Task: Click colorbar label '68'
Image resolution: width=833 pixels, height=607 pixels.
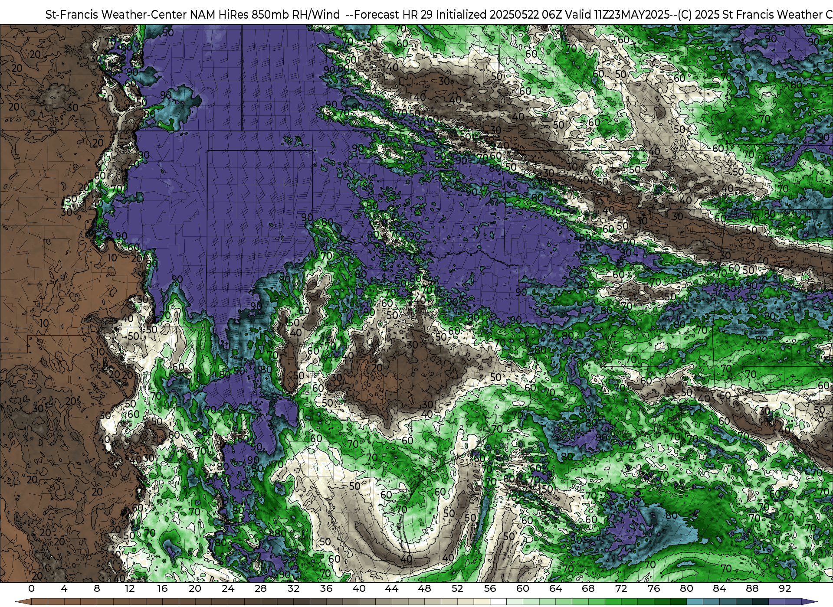Action: [588, 589]
